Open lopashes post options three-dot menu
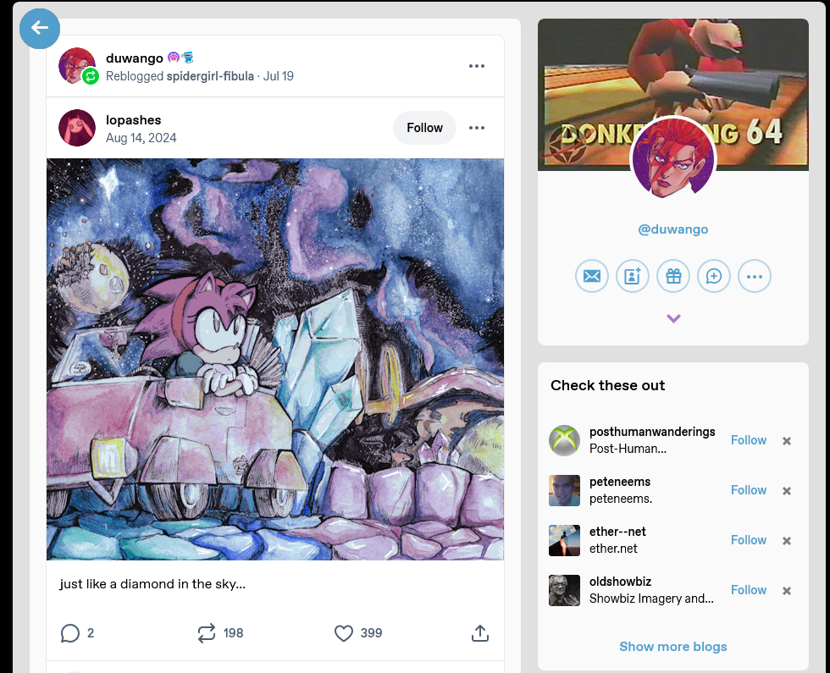The width and height of the screenshot is (830, 673). [x=477, y=128]
